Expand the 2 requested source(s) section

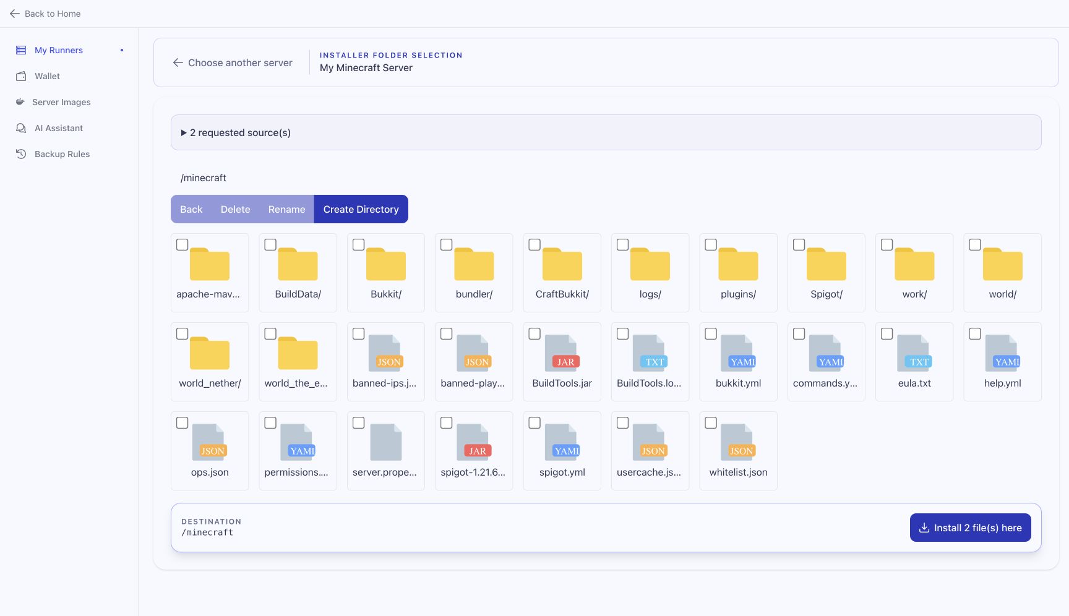point(606,132)
